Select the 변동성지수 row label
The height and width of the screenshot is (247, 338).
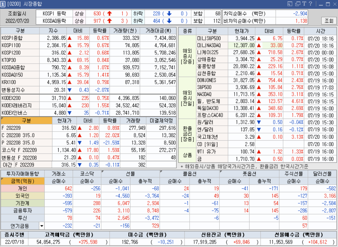(x=20, y=90)
